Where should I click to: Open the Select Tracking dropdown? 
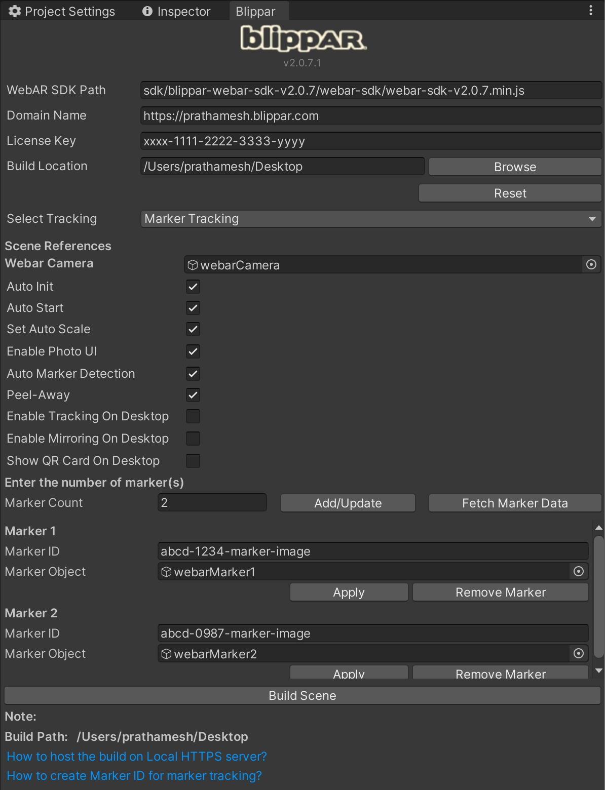click(370, 219)
